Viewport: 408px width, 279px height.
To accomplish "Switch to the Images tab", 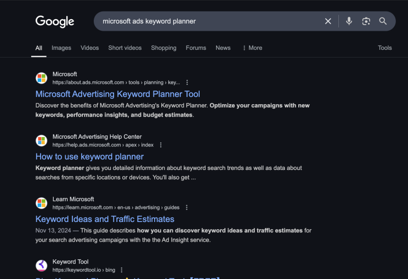I will tap(61, 48).
